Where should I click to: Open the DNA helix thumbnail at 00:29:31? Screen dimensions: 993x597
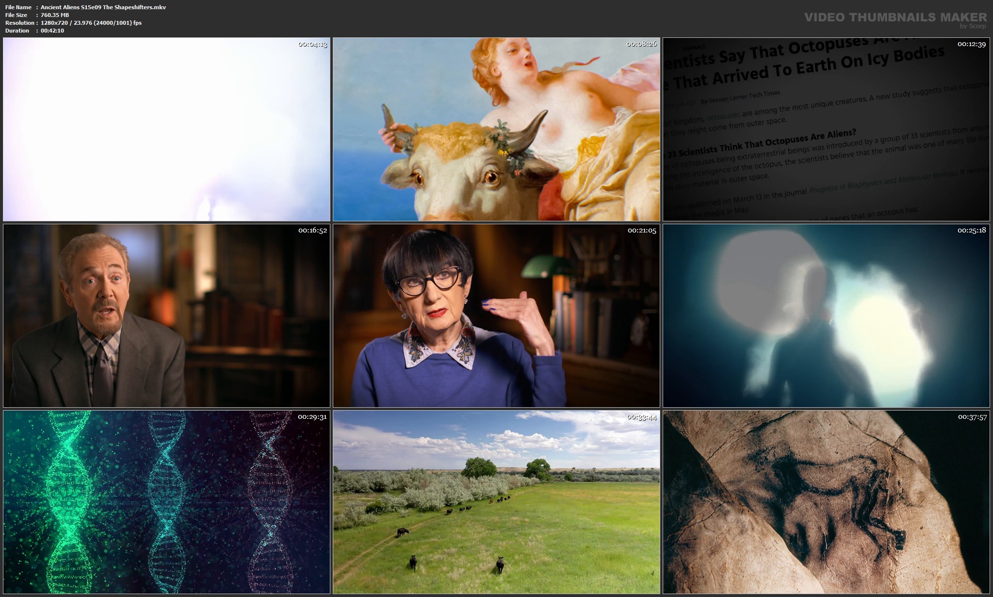(x=166, y=502)
